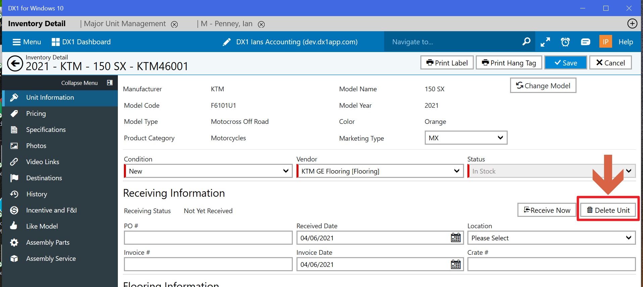Click the orange IP user avatar
643x287 pixels.
click(x=606, y=42)
